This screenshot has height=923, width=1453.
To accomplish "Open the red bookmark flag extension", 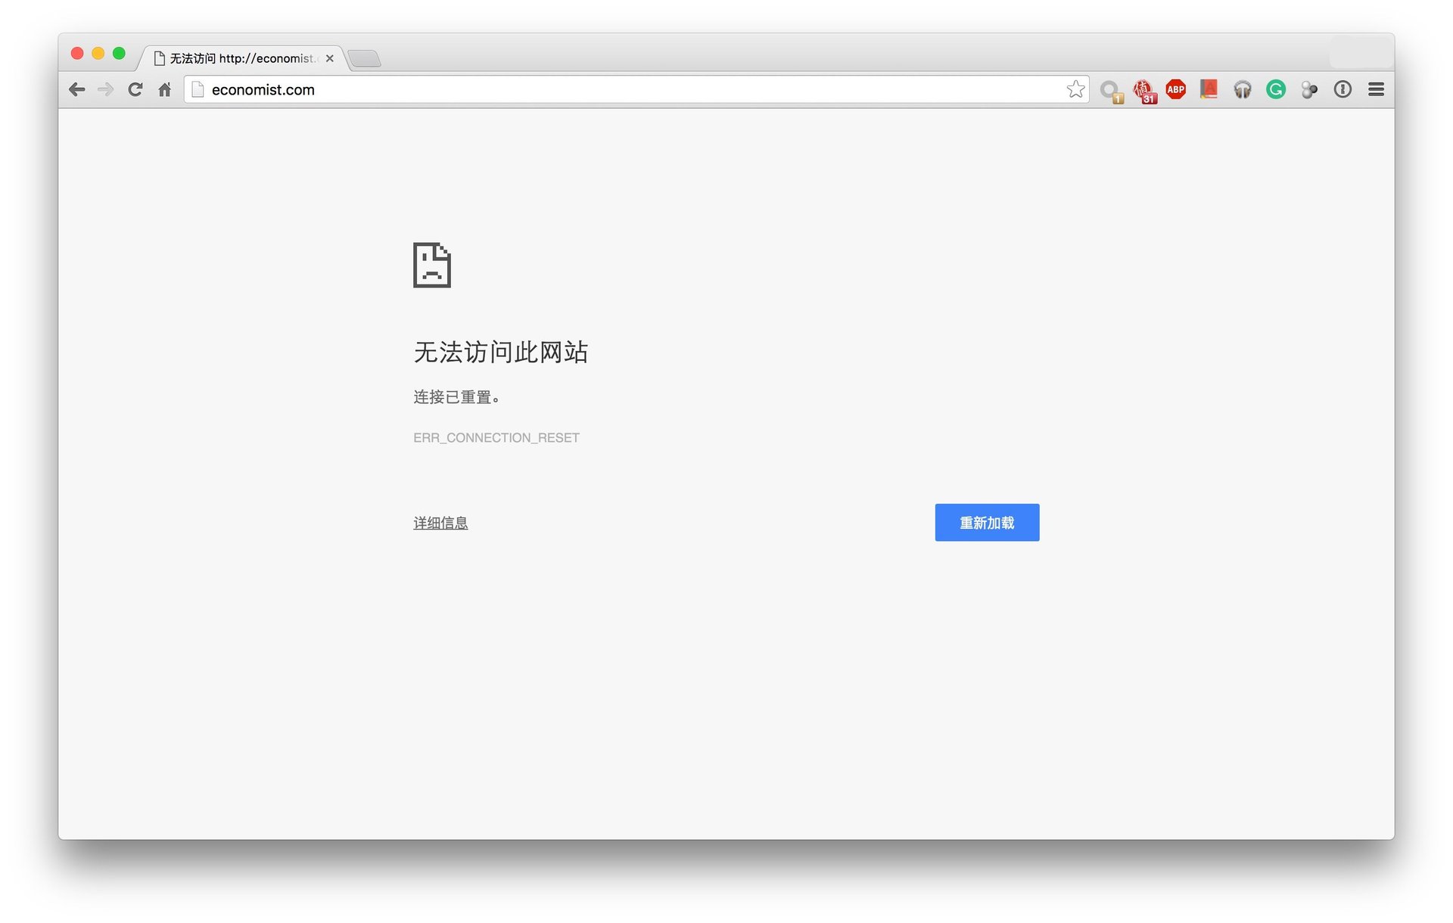I will point(1209,90).
